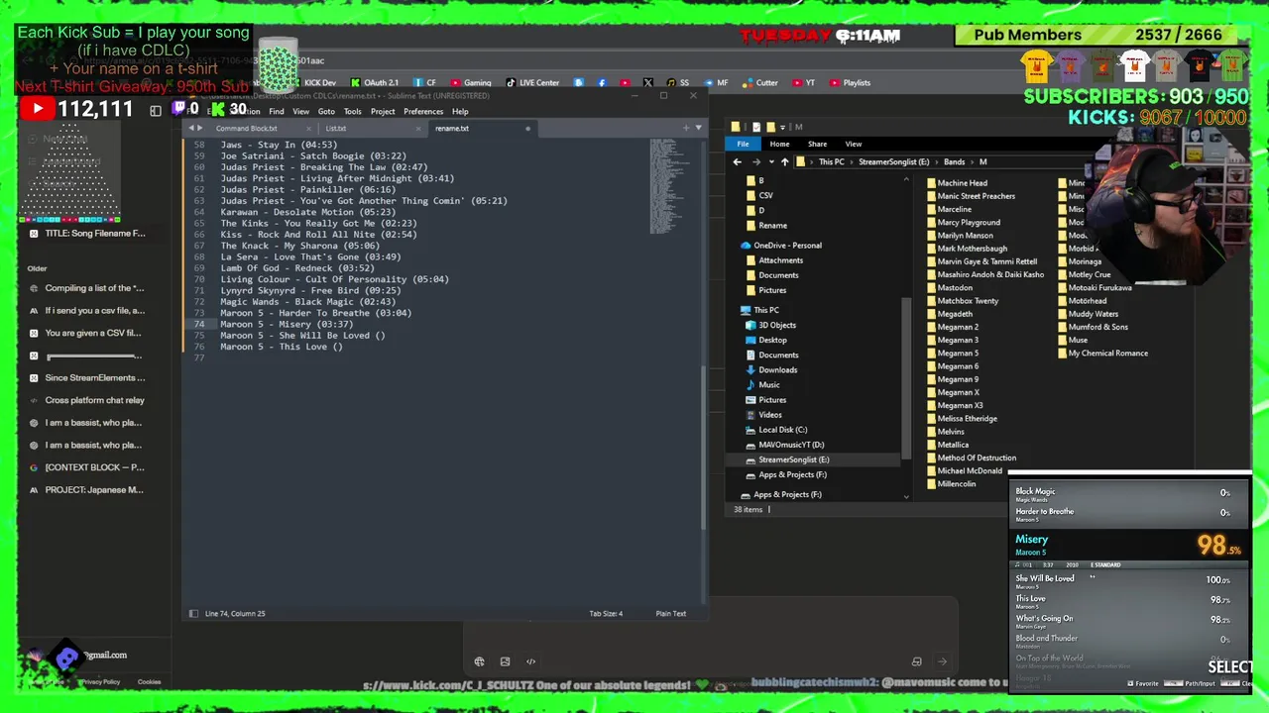Viewport: 1269px width, 713px height.
Task: Open Sublime Text Goto menu
Action: click(326, 112)
